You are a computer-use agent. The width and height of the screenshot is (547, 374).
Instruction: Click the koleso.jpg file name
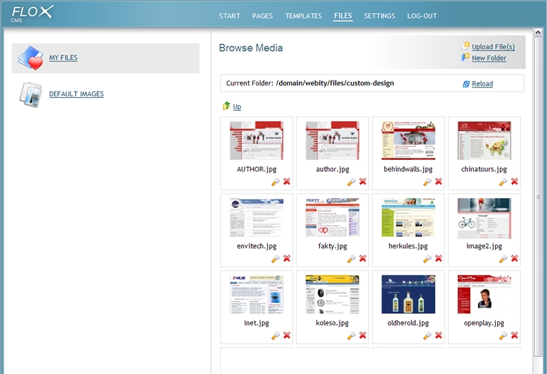[x=332, y=323]
